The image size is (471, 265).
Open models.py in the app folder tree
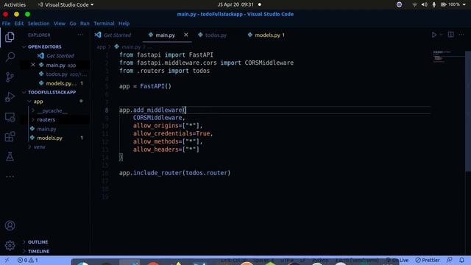pyautogui.click(x=49, y=138)
